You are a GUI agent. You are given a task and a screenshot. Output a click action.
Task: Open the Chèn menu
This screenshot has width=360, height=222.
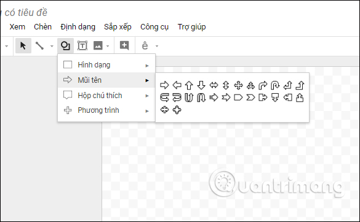pos(42,27)
